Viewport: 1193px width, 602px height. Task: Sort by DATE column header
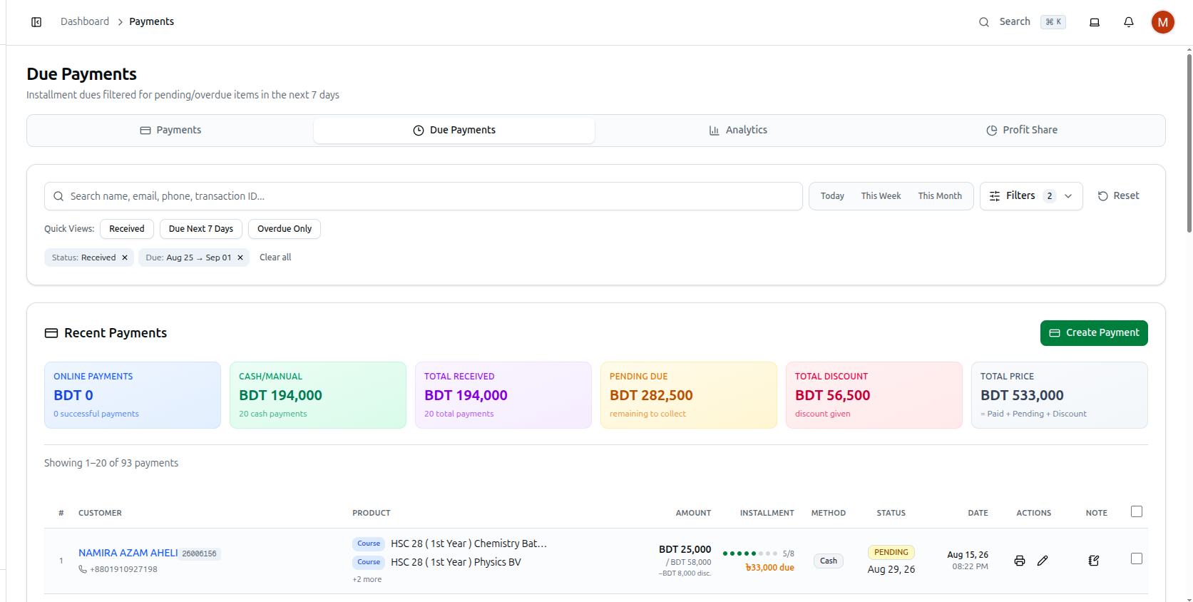point(978,513)
